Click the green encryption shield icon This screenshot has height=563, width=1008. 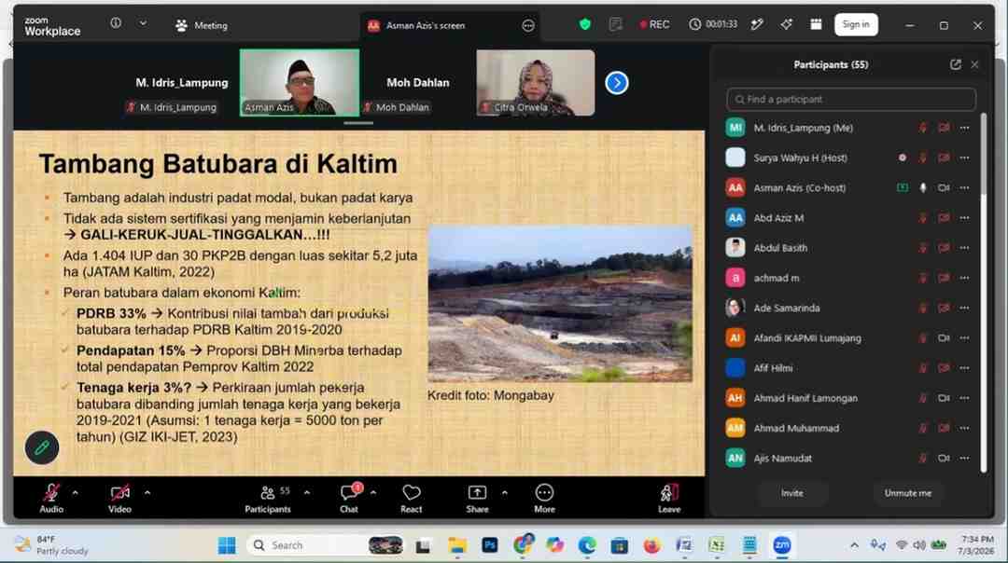(584, 24)
